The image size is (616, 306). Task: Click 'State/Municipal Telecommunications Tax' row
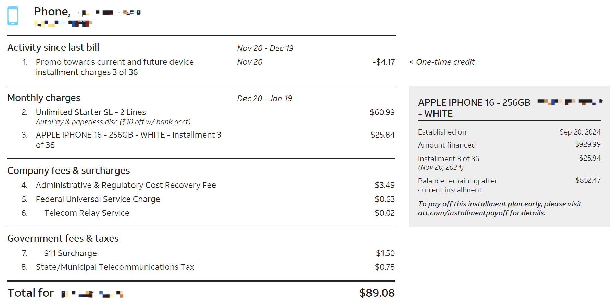click(115, 267)
